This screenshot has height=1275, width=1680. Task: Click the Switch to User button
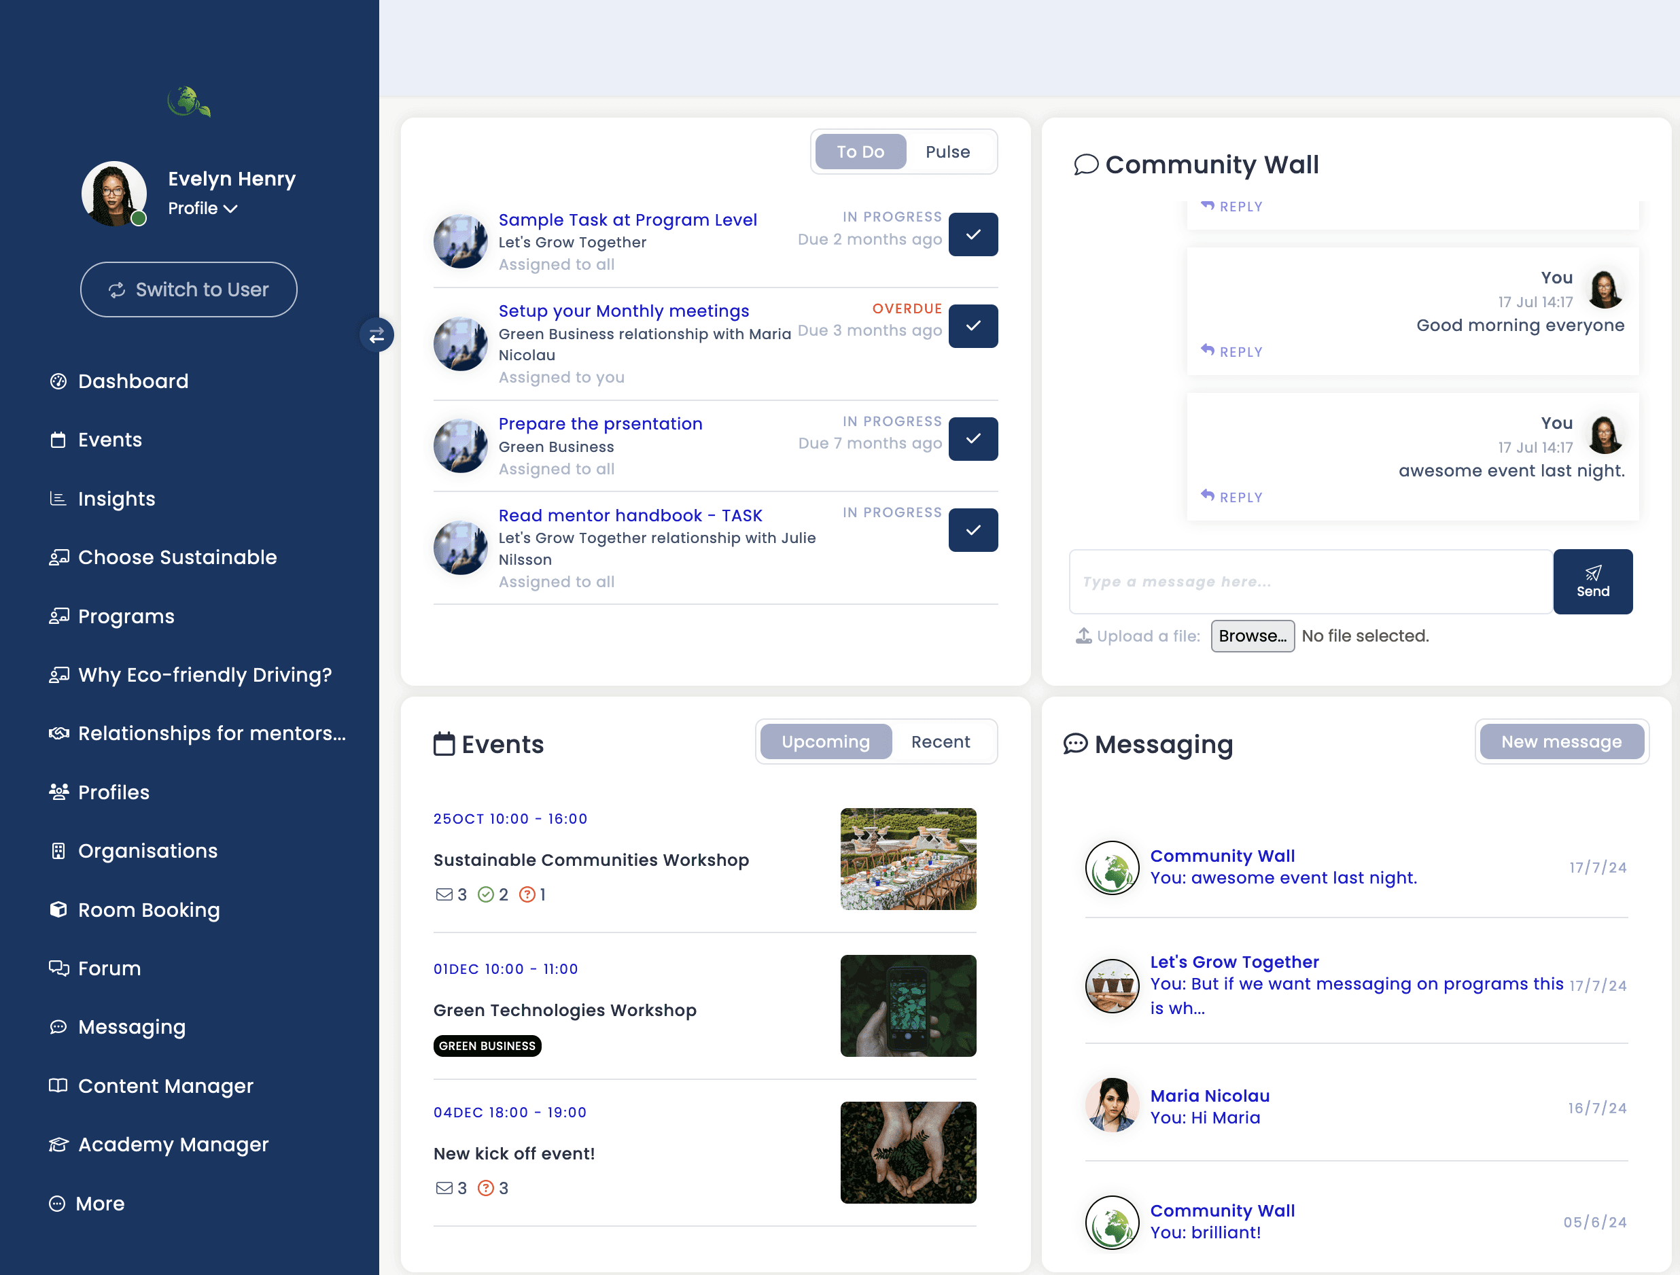coord(188,290)
